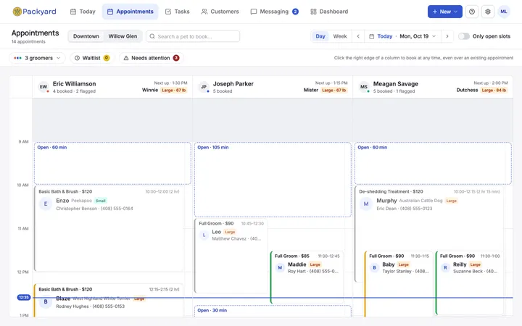Enable the Only open slots switch
Image resolution: width=522 pixels, height=326 pixels.
pyautogui.click(x=464, y=36)
